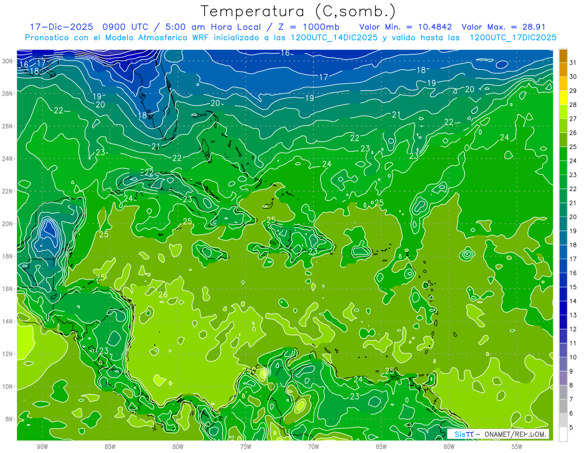Image resolution: width=586 pixels, height=453 pixels.
Task: Click the latitude axis label '30N'
Action: click(7, 61)
